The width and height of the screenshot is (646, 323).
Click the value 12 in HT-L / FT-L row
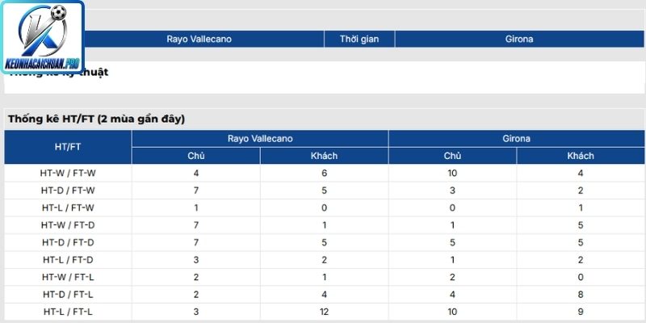tap(325, 312)
